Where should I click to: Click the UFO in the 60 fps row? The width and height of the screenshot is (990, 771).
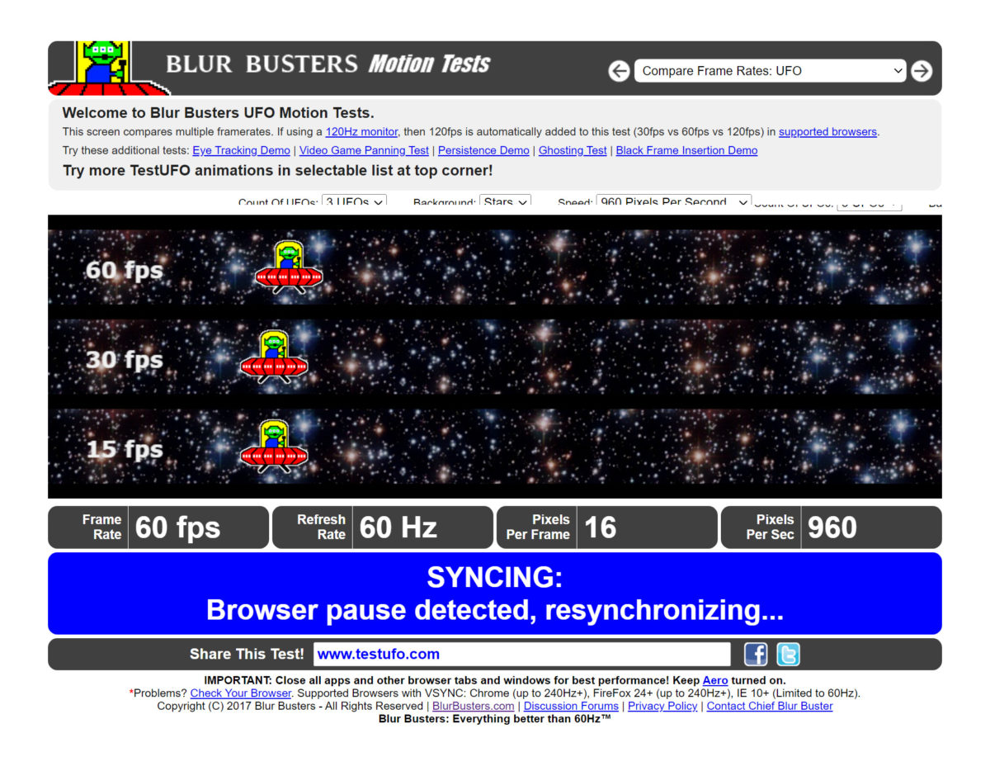pos(288,267)
